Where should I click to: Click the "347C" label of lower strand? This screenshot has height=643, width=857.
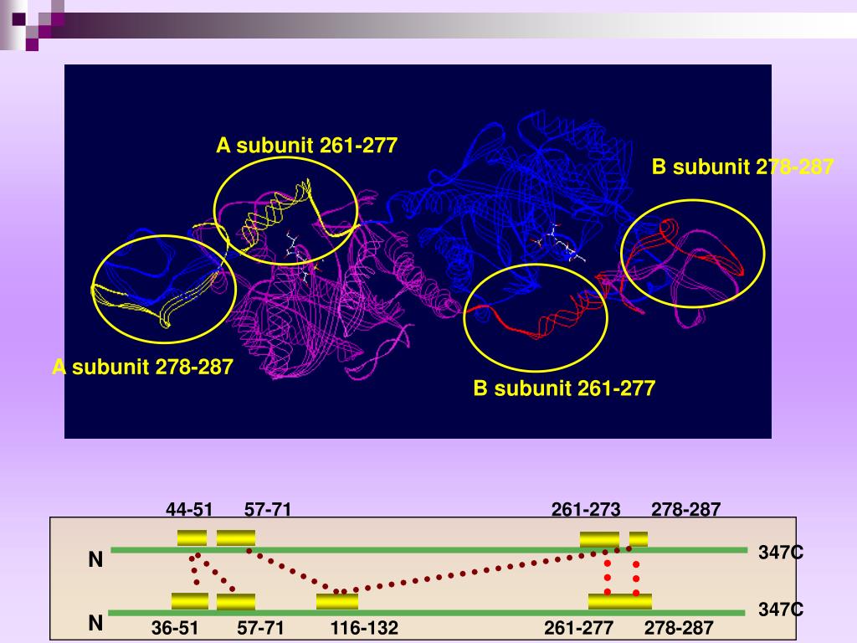point(781,610)
